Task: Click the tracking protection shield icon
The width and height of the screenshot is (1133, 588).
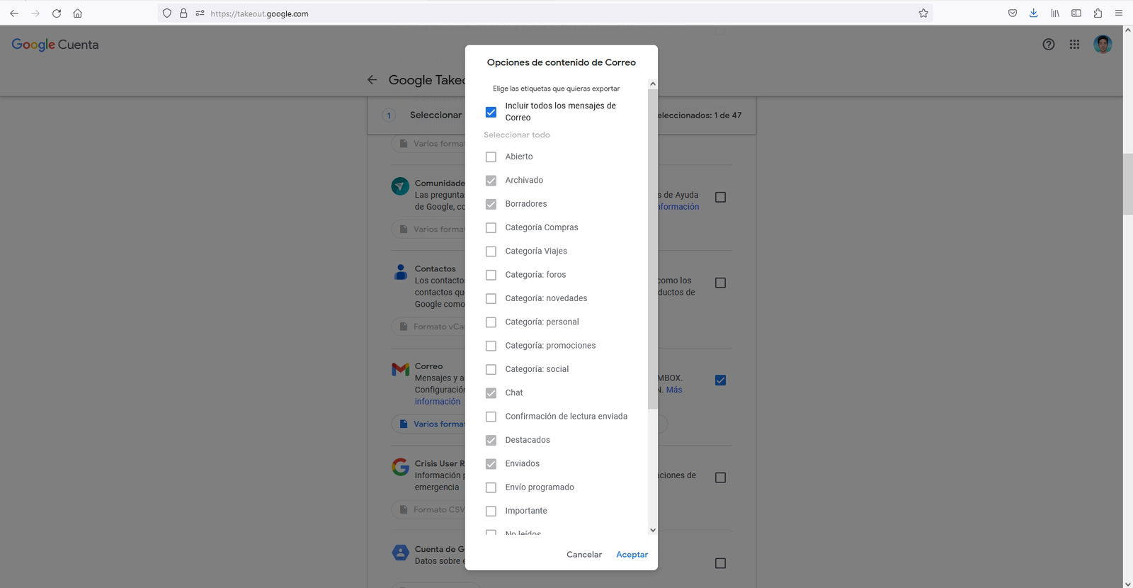Action: [167, 13]
